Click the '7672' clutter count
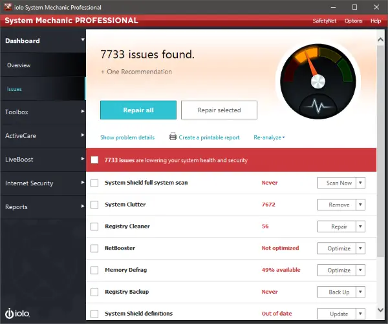The height and width of the screenshot is (324, 388). tap(268, 205)
